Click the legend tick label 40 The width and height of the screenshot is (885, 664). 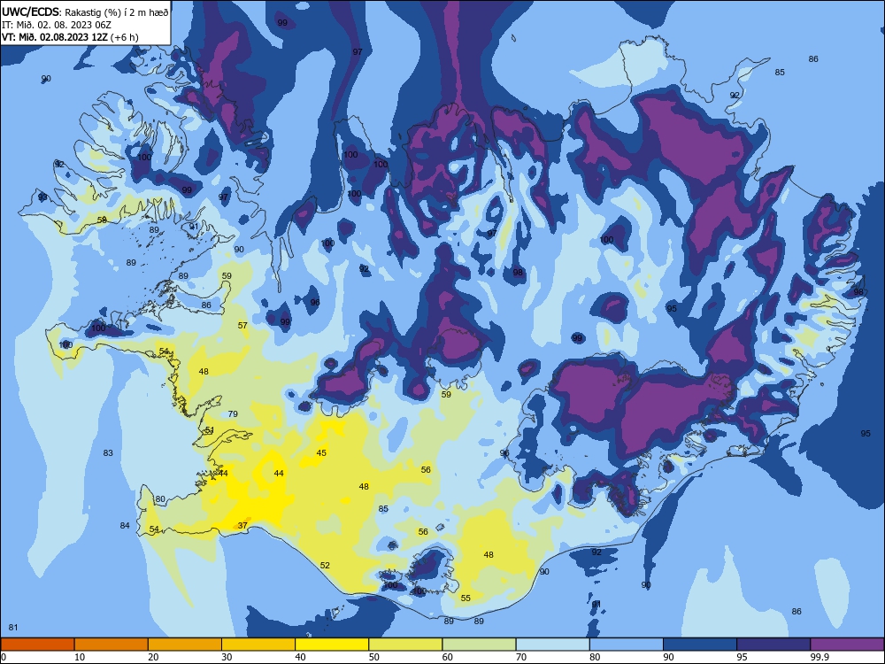point(301,657)
